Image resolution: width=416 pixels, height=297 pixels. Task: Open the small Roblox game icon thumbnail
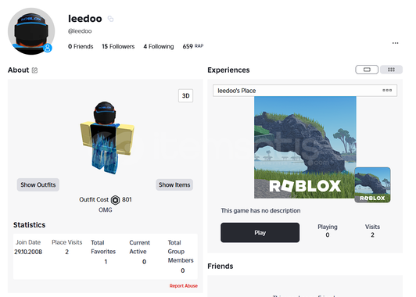(372, 184)
